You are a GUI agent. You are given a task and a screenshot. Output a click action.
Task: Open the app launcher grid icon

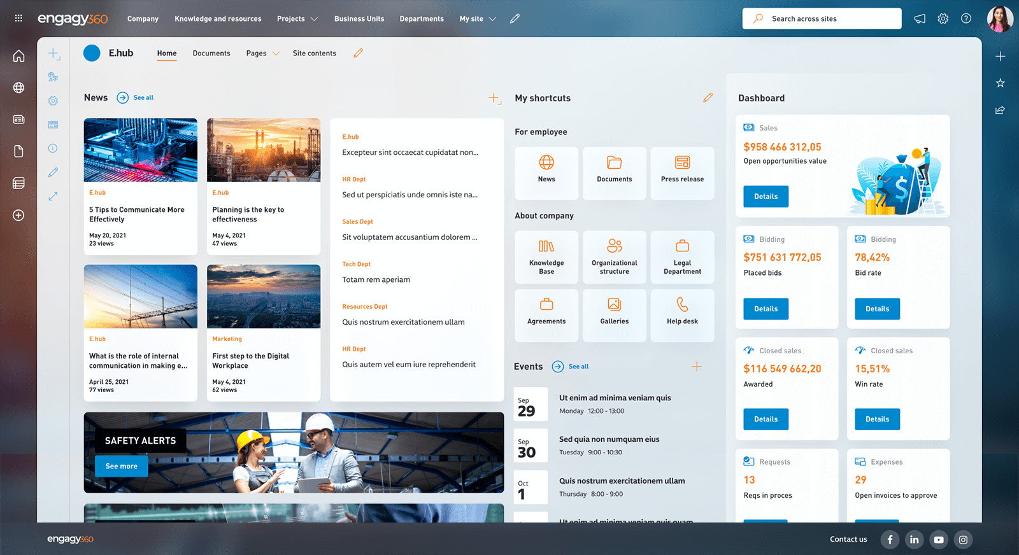(x=18, y=18)
